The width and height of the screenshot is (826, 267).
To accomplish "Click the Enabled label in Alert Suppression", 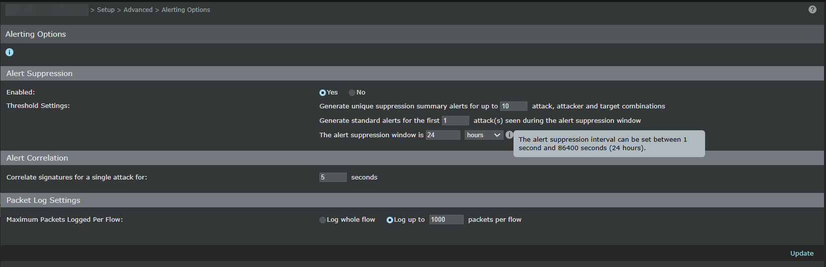I will (x=20, y=92).
